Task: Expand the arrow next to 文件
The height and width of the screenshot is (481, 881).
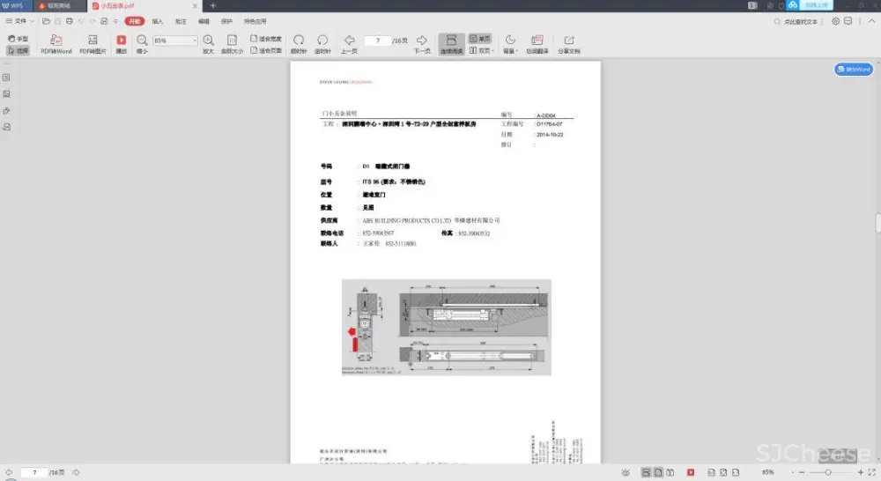Action: tap(32, 21)
